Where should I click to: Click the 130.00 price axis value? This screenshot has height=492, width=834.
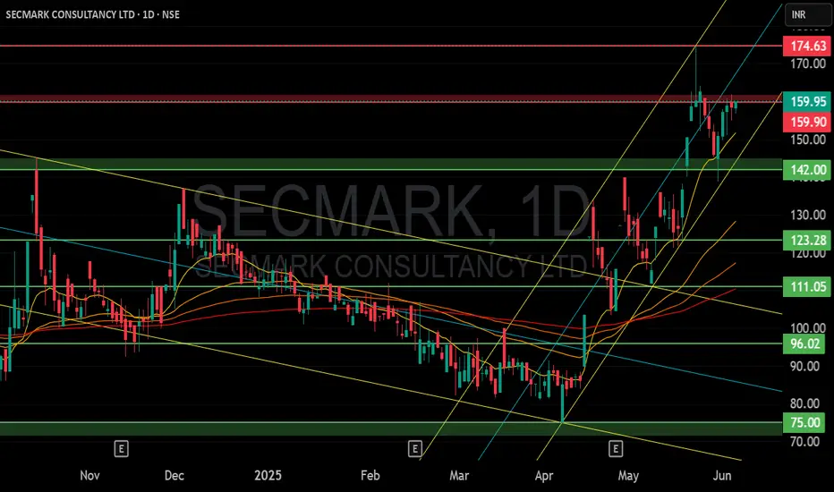tap(808, 215)
